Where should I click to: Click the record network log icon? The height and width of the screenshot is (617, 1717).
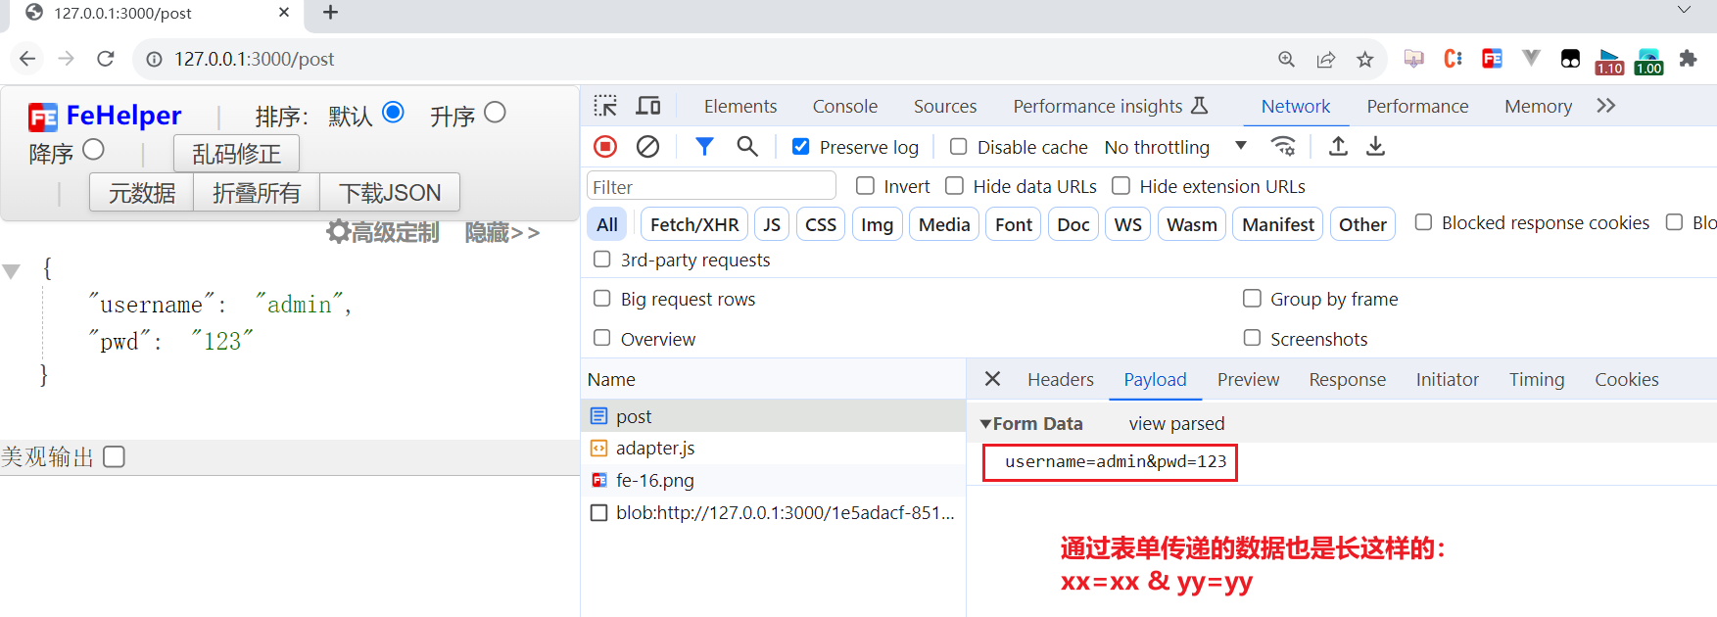[x=605, y=147]
